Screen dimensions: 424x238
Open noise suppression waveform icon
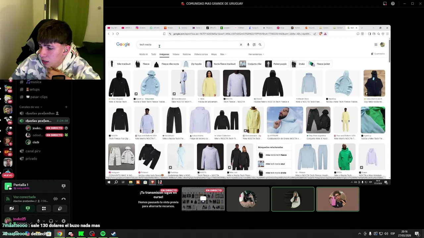point(56,199)
